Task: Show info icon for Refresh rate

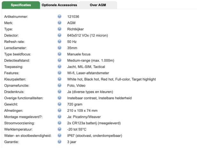Action: (x=59, y=41)
